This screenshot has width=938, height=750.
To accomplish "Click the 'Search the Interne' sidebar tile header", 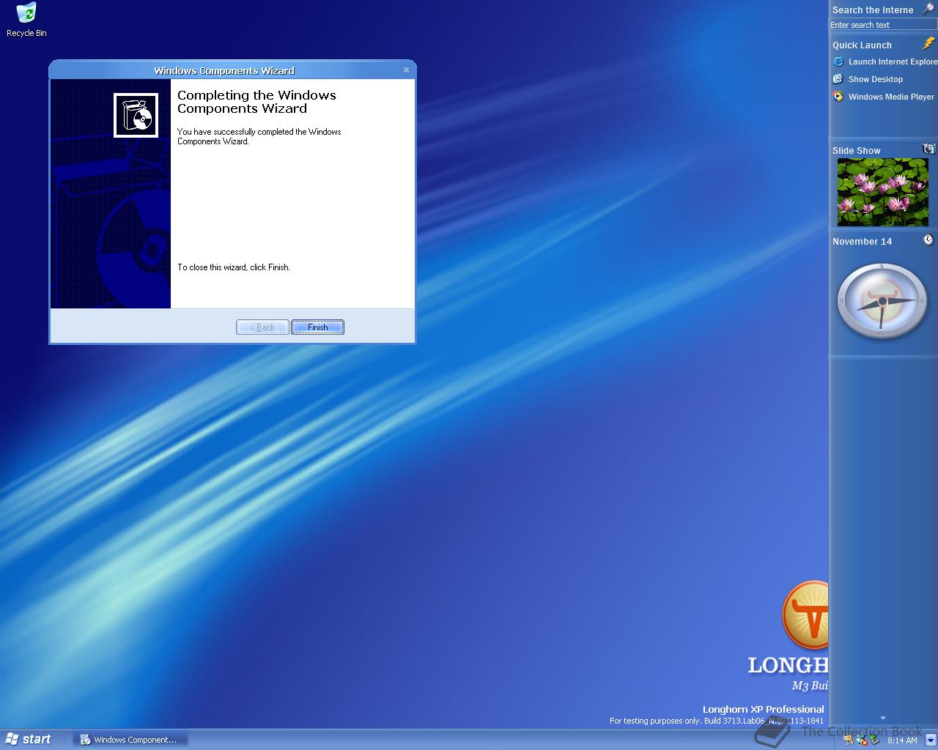I will coord(873,10).
